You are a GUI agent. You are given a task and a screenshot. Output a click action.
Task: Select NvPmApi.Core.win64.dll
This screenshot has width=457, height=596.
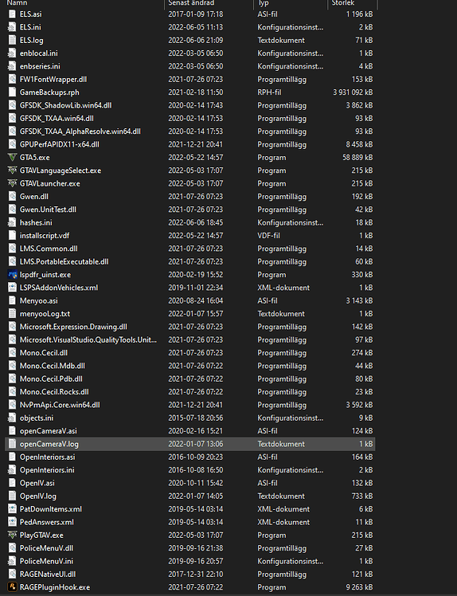click(x=60, y=405)
